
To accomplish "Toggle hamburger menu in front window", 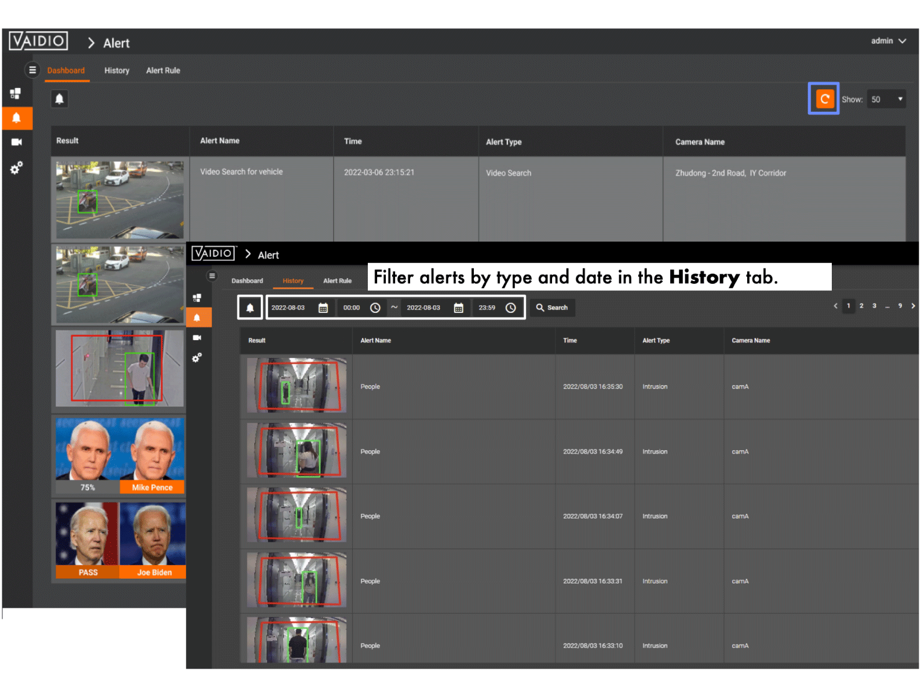I will pyautogui.click(x=212, y=276).
